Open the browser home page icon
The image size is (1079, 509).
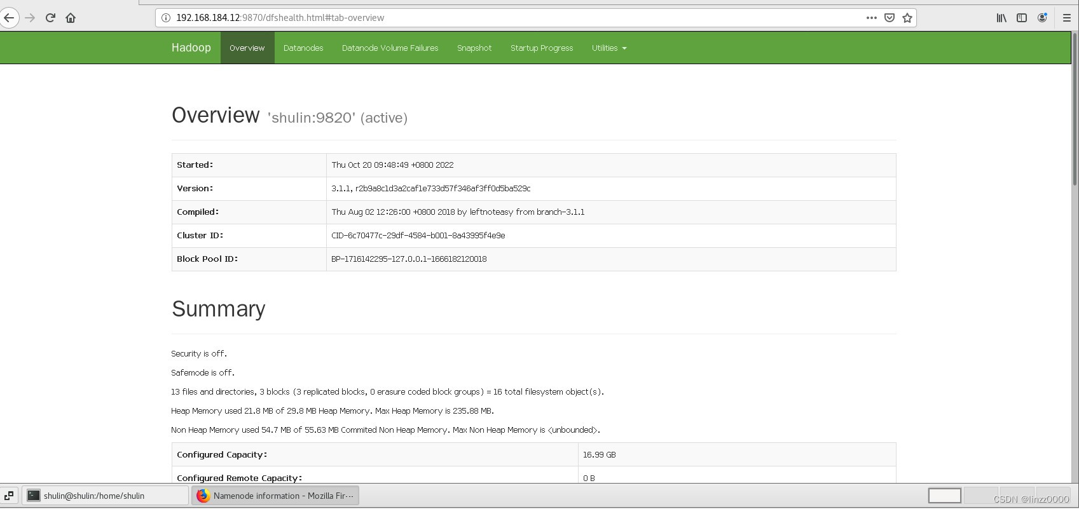71,18
